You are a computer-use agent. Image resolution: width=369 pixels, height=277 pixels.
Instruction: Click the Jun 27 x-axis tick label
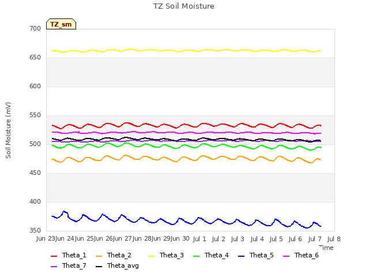point(123,239)
